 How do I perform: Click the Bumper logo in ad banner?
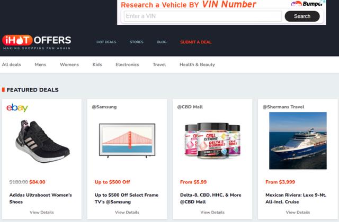pyautogui.click(x=307, y=4)
